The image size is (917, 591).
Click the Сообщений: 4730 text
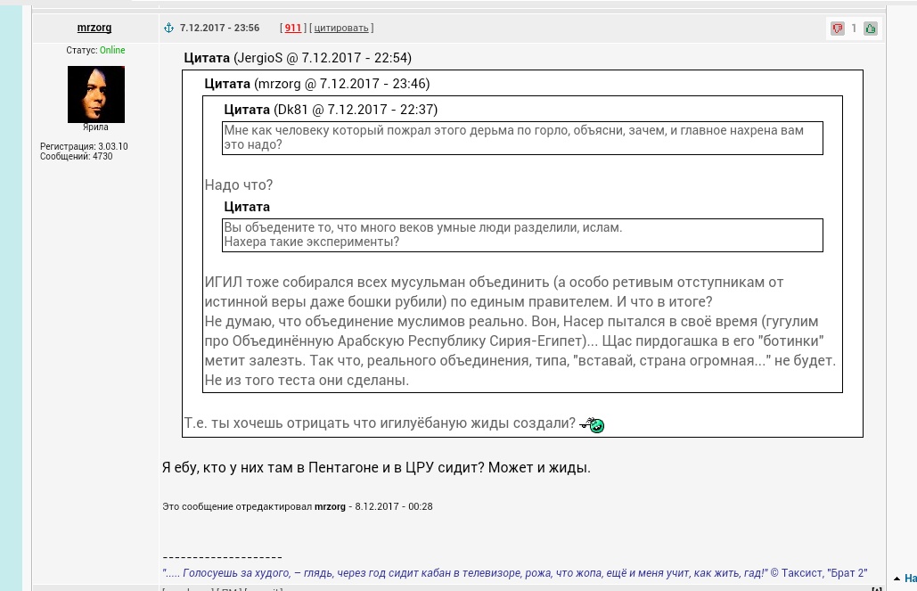(76, 156)
